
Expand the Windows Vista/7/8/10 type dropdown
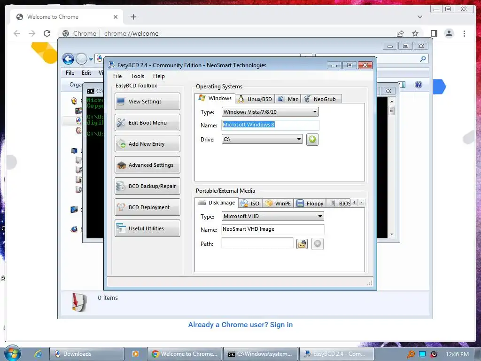pyautogui.click(x=270, y=112)
